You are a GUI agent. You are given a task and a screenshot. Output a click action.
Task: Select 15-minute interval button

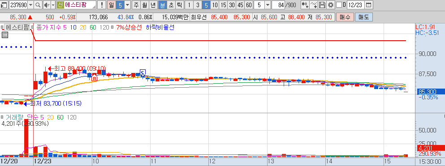coord(224,5)
